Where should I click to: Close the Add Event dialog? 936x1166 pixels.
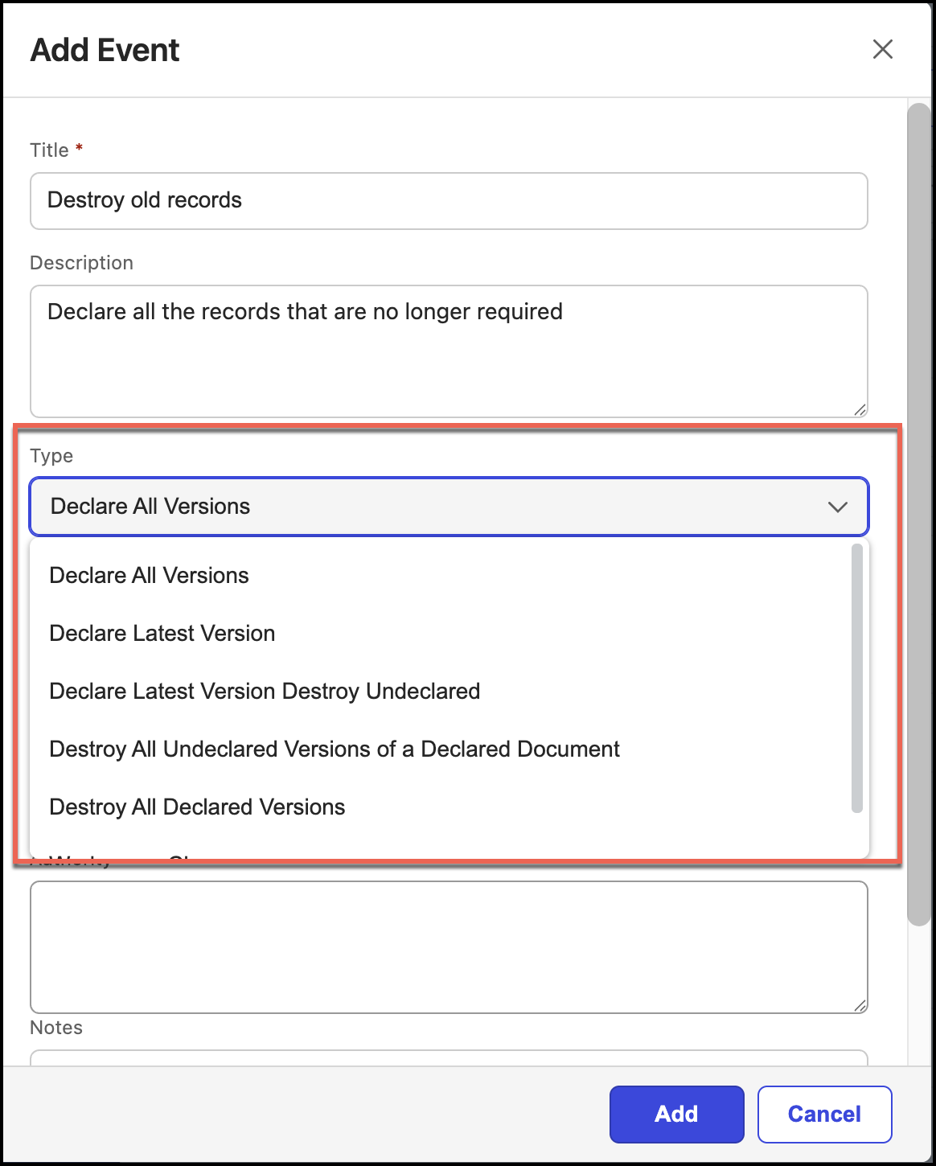click(x=882, y=50)
